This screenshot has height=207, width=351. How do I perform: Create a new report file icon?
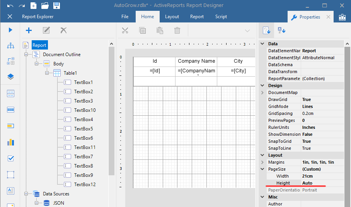(x=33, y=5)
